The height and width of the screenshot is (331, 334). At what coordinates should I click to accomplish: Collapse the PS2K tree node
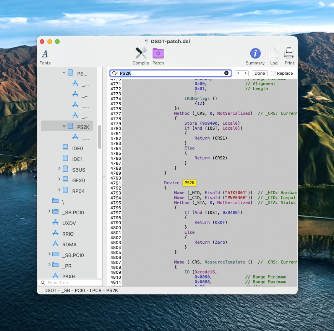(64, 126)
